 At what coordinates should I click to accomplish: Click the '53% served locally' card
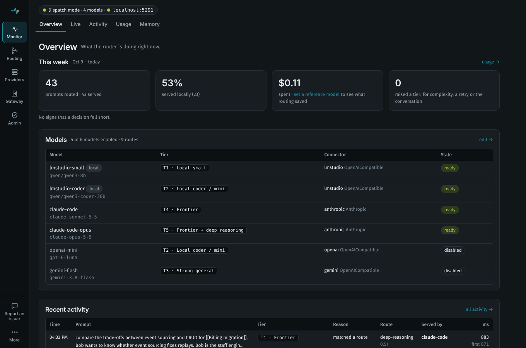211,90
